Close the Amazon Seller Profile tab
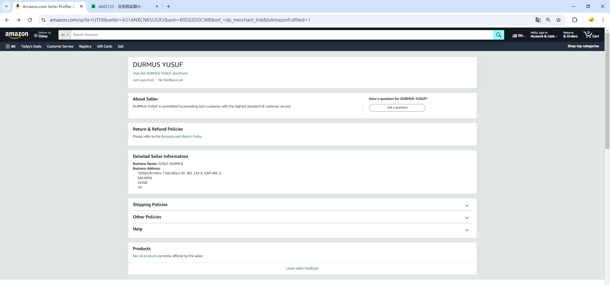The height and width of the screenshot is (285, 610). [81, 6]
